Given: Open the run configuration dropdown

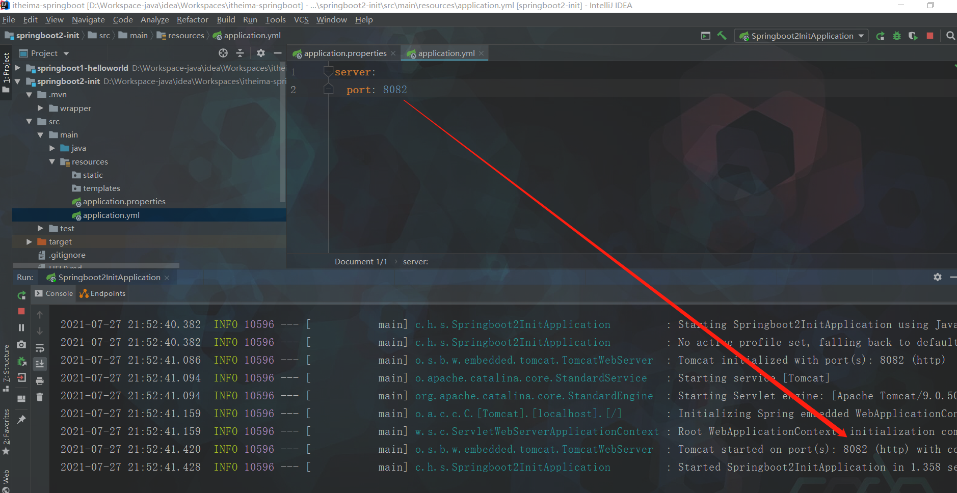Looking at the screenshot, I should (802, 36).
